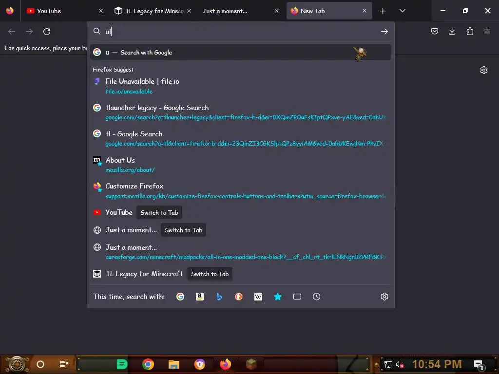Click Switch to Tab for Just a moment...
Viewport: 499px width, 374px height.
point(183,230)
